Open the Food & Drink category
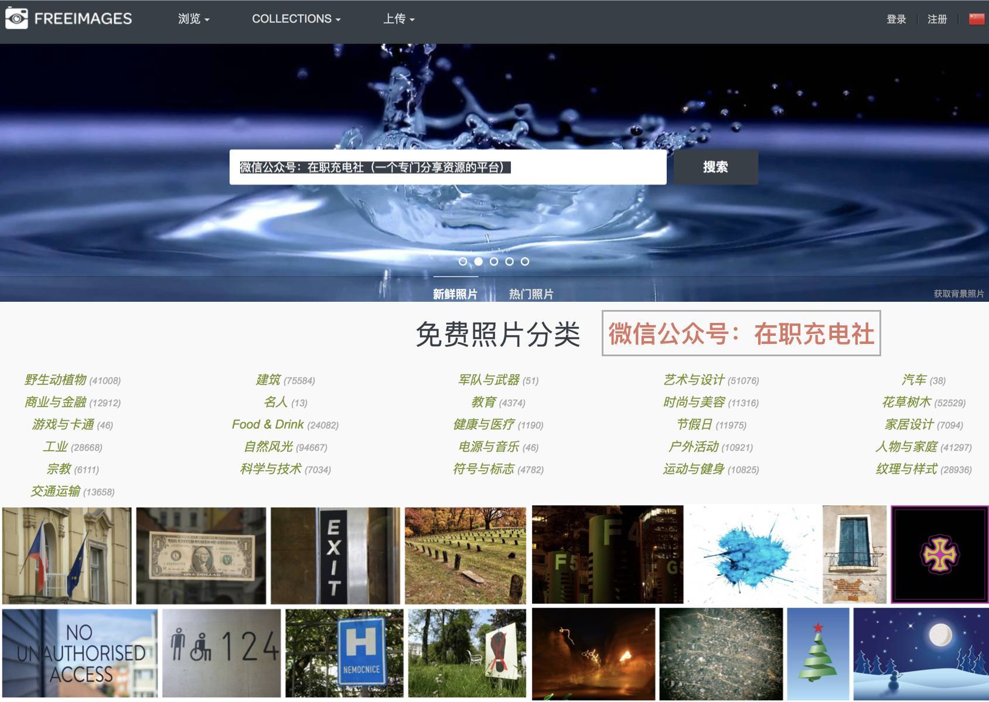Viewport: 989px width, 702px height. coord(268,424)
